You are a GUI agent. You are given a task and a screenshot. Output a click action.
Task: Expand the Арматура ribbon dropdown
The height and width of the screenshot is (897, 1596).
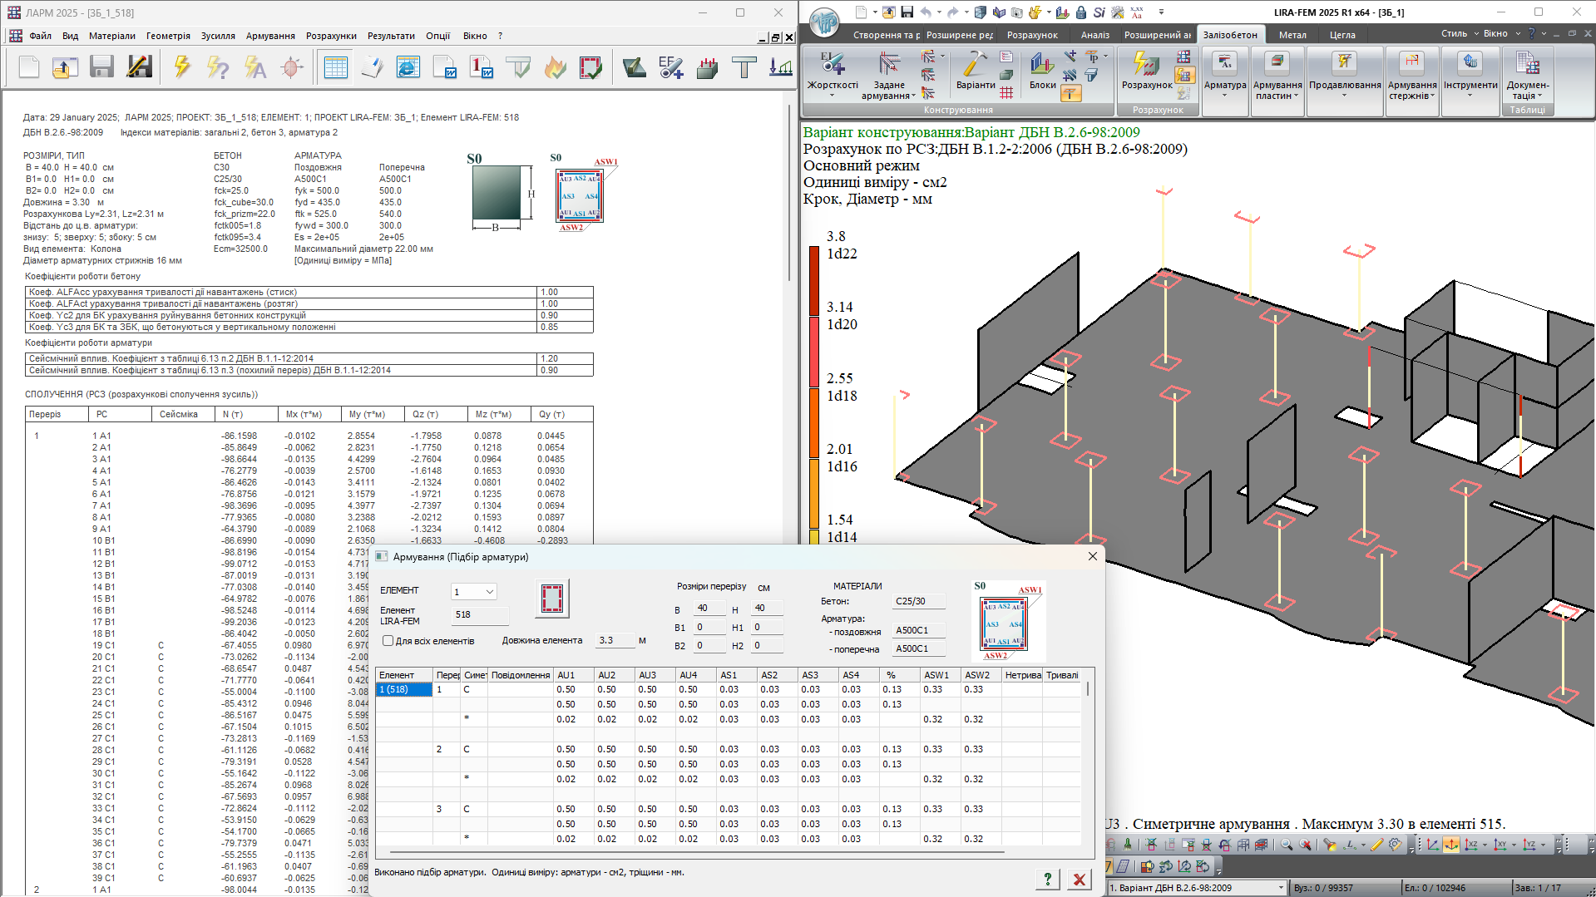point(1224,96)
